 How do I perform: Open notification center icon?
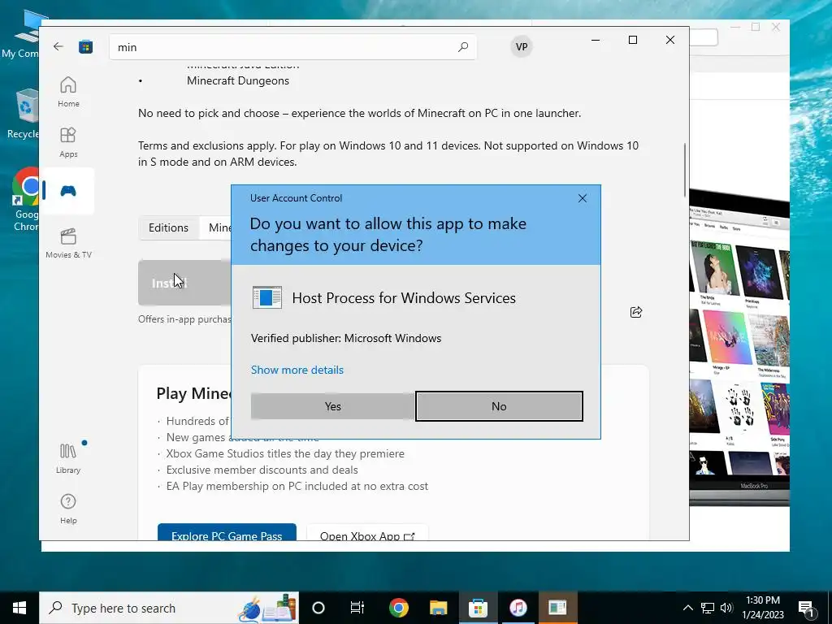click(x=806, y=608)
